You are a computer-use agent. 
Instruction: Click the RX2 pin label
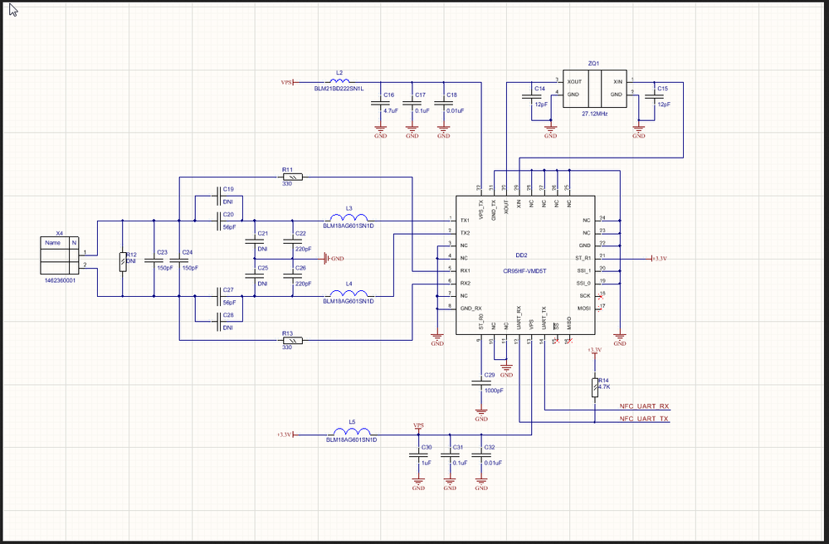tap(466, 283)
